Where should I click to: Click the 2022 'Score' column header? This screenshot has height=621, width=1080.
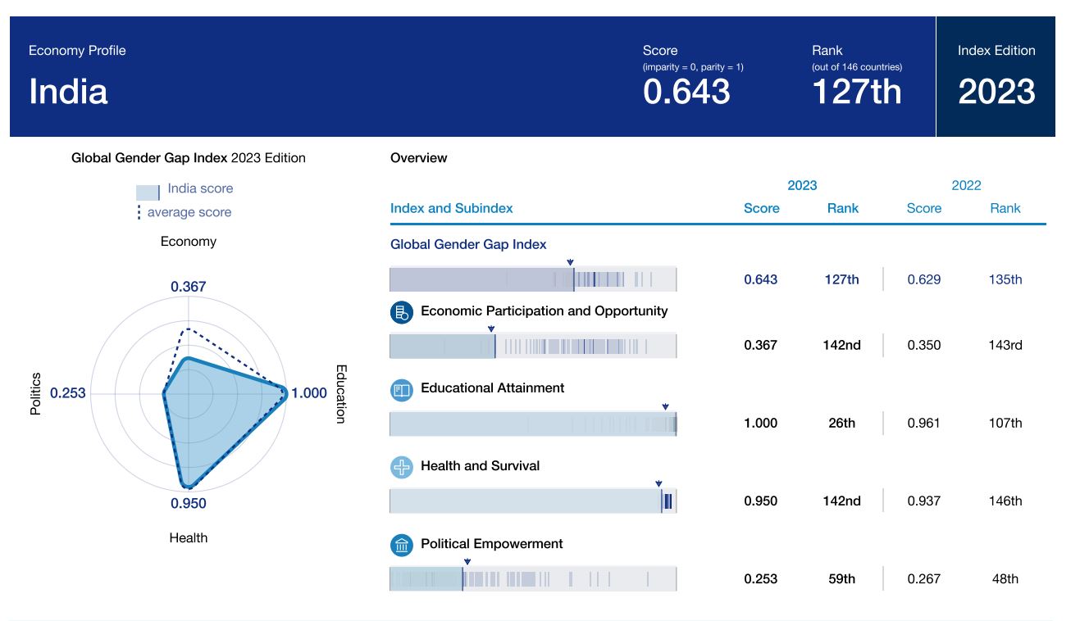pos(924,208)
